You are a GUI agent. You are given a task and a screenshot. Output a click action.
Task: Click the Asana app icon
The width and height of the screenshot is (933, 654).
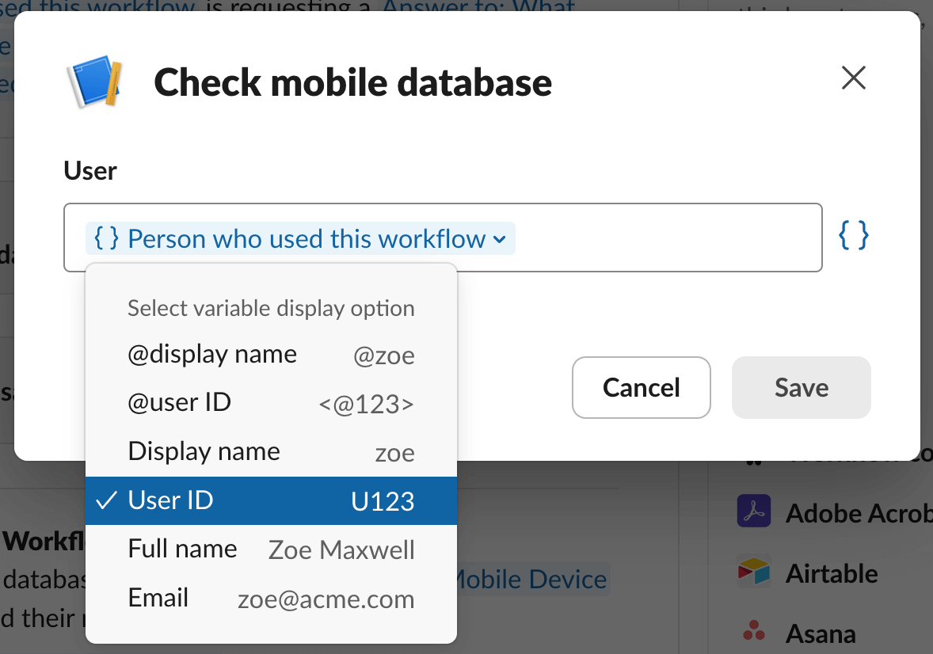(x=753, y=632)
